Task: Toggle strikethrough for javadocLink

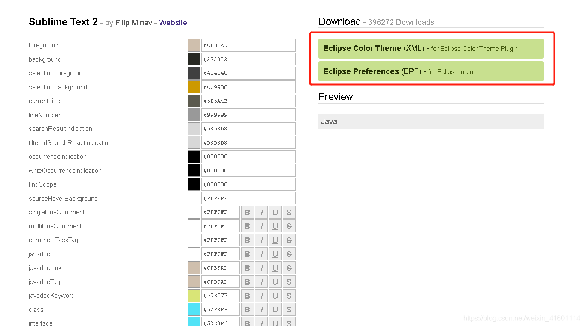Action: (x=289, y=268)
